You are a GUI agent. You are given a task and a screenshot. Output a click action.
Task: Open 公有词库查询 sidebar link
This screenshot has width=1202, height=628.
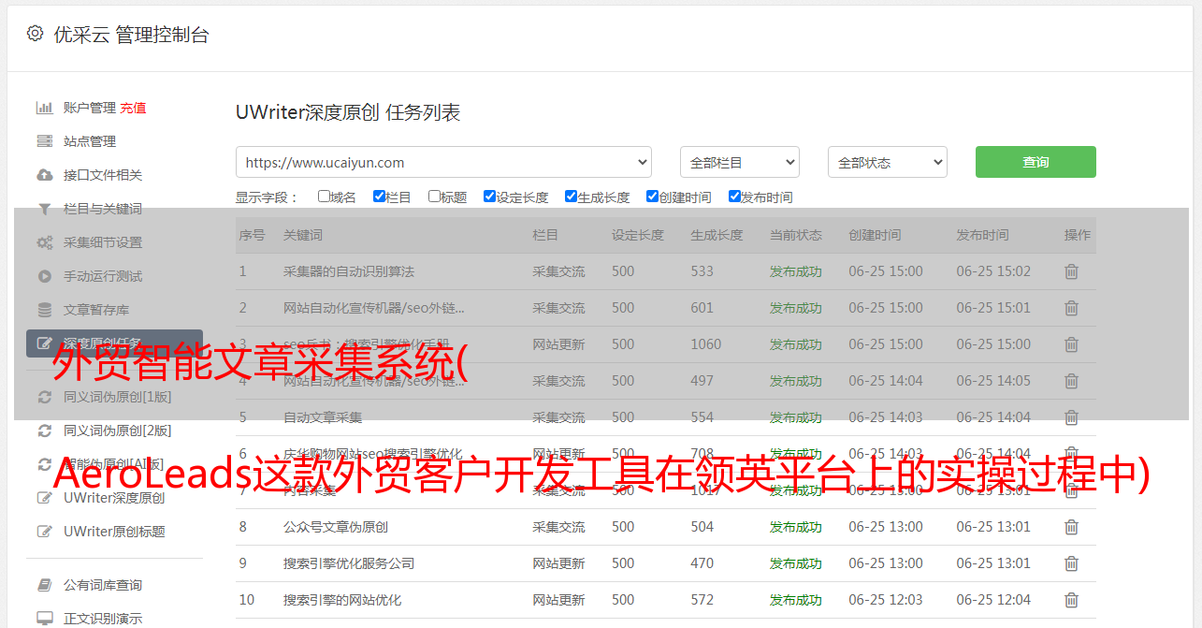[x=103, y=585]
